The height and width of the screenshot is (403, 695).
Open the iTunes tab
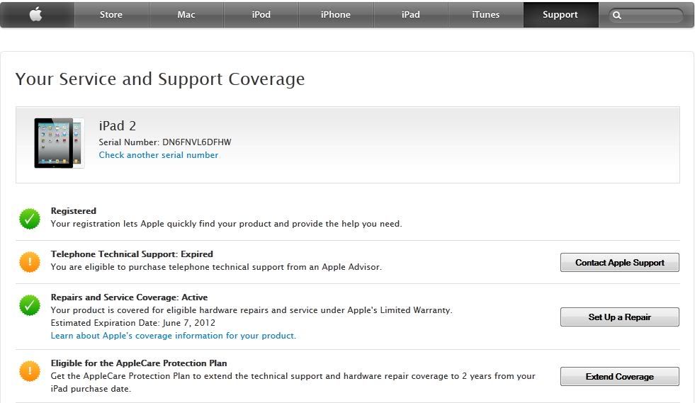(486, 15)
